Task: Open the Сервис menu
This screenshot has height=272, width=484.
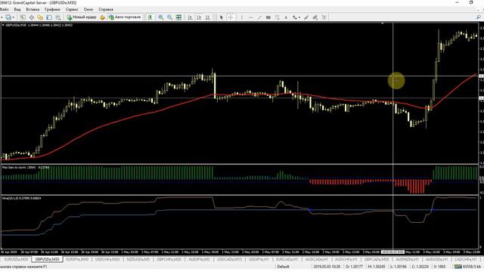Action: 72,10
